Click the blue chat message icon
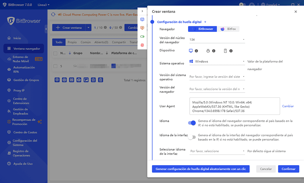 click(x=142, y=19)
